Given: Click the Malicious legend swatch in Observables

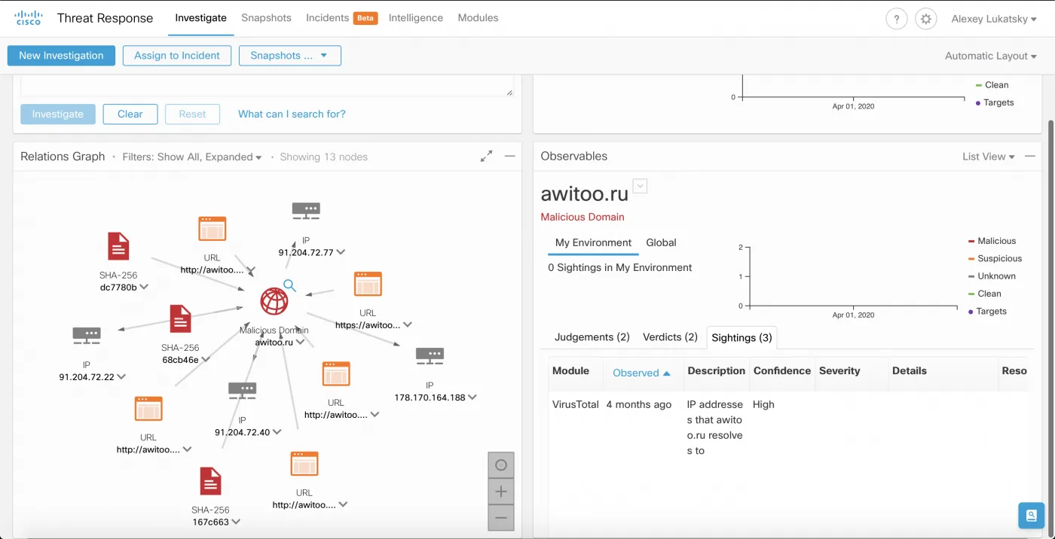Looking at the screenshot, I should click(x=971, y=241).
